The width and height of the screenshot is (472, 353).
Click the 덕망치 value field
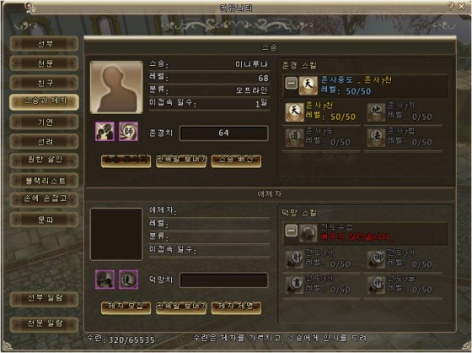(x=223, y=280)
